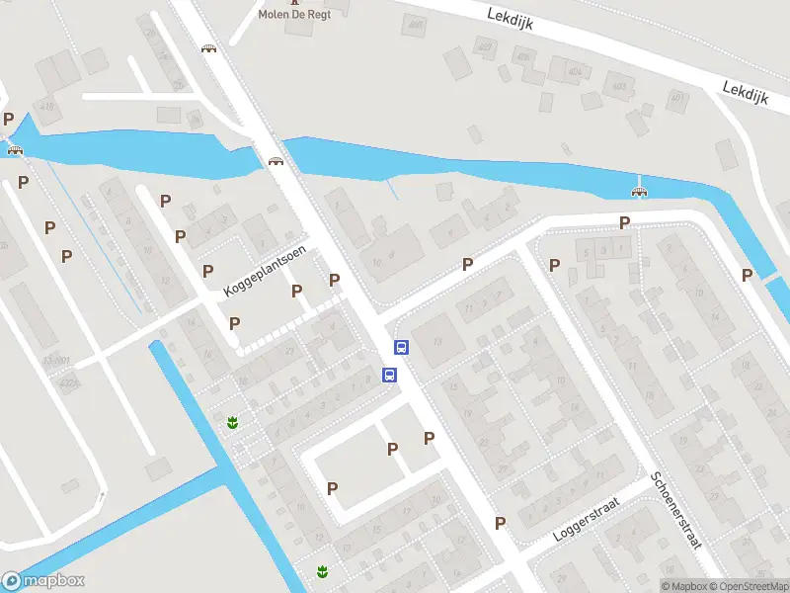Image resolution: width=790 pixels, height=593 pixels.
Task: Click the upper bus stop icon
Action: 401,347
